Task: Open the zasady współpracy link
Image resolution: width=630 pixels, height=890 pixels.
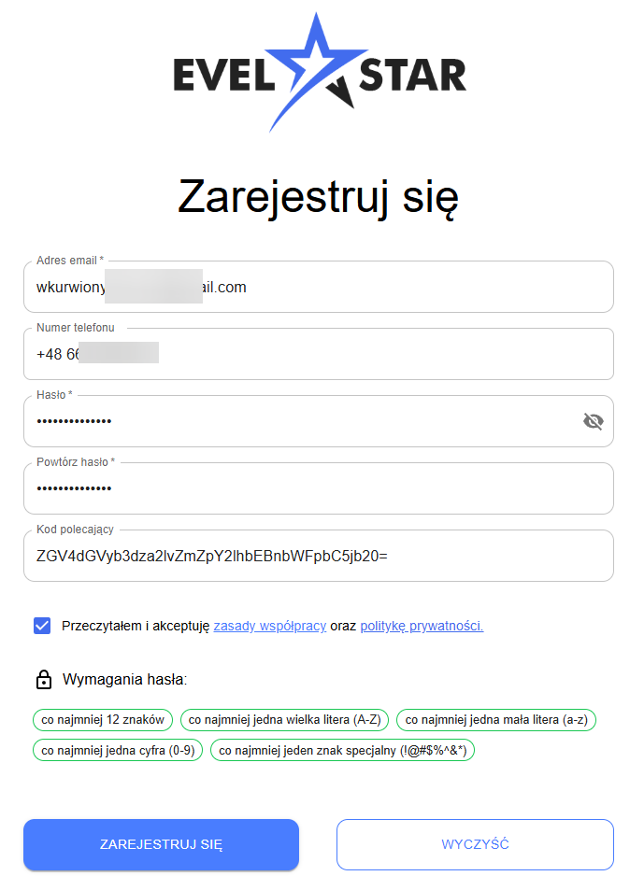Action: pyautogui.click(x=269, y=626)
